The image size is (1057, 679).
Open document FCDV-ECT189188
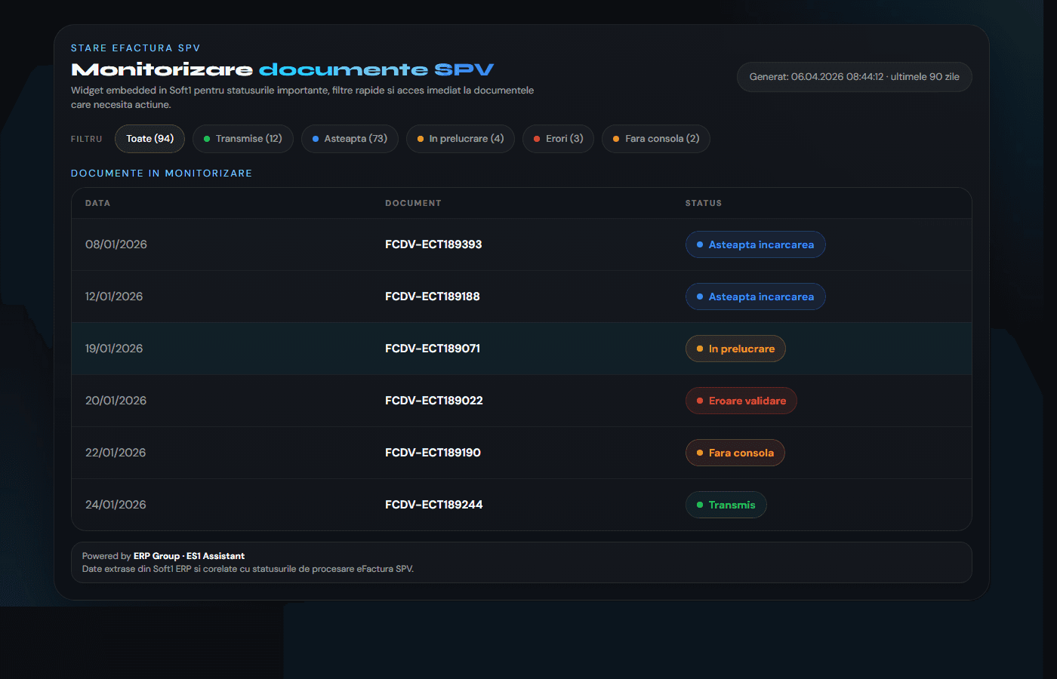coord(433,296)
